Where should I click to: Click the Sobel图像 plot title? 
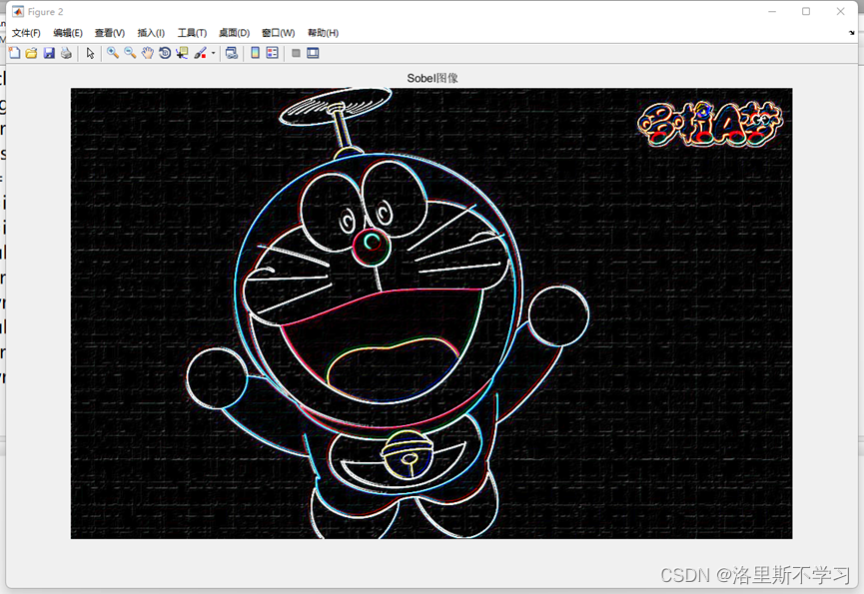pyautogui.click(x=432, y=78)
